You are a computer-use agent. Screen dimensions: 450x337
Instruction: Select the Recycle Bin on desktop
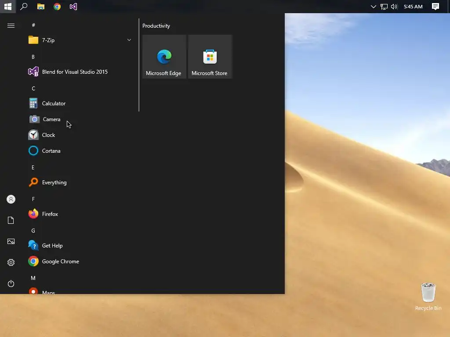click(428, 297)
